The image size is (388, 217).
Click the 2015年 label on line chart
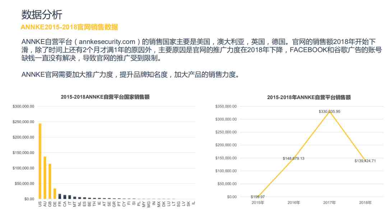tap(258, 203)
